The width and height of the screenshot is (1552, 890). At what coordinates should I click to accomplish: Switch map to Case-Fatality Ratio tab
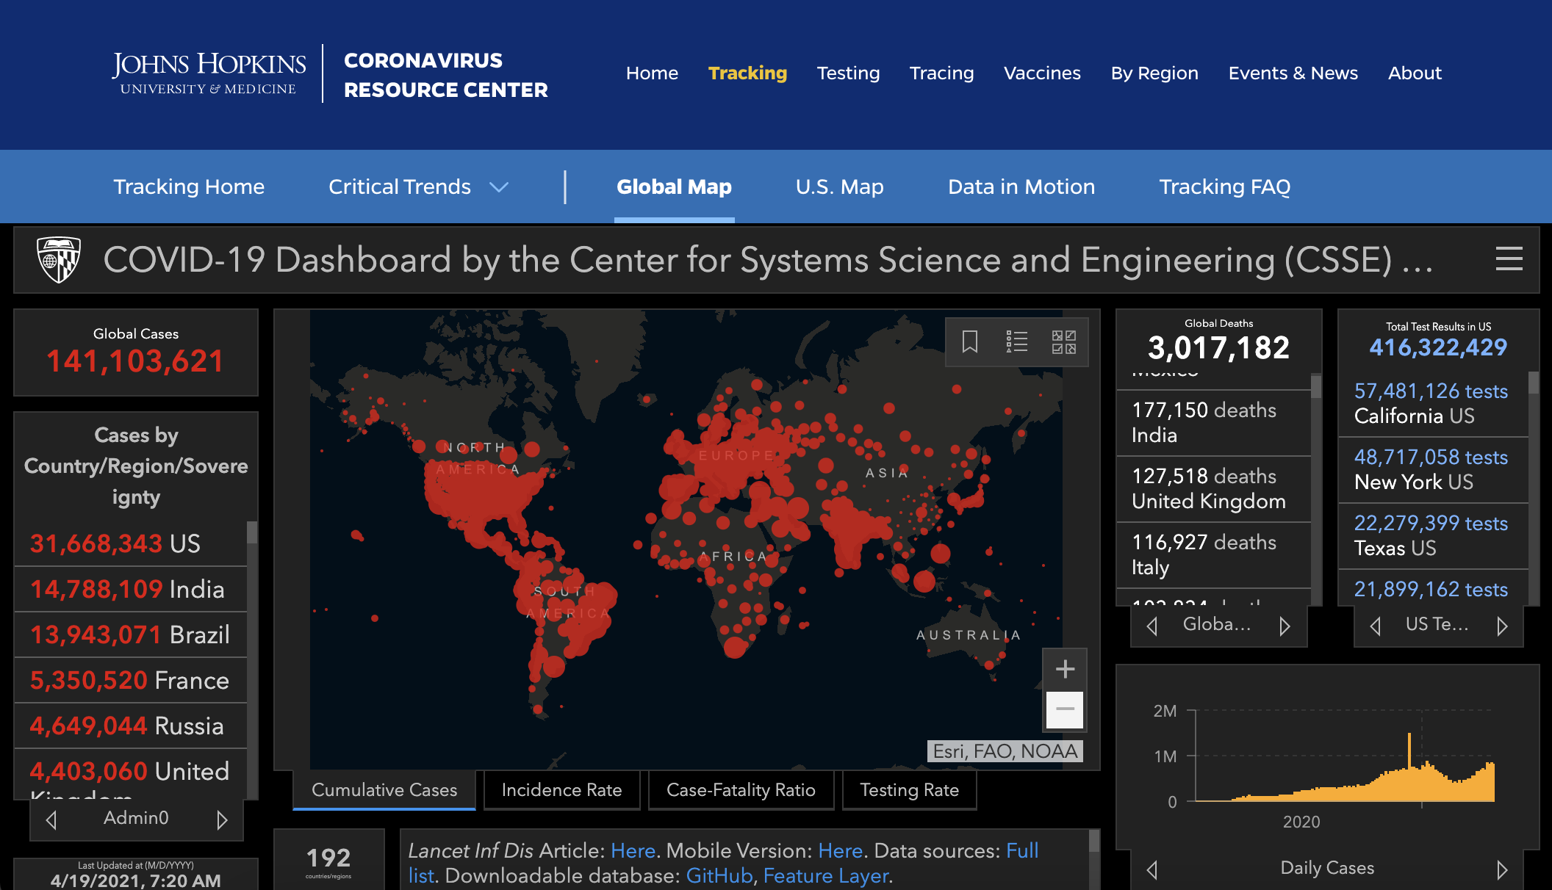(741, 790)
